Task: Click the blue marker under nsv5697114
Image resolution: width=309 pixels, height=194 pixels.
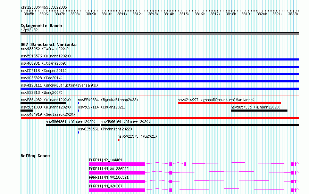Action: 78,111
